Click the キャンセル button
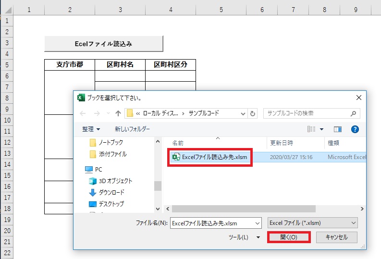 pyautogui.click(x=336, y=237)
